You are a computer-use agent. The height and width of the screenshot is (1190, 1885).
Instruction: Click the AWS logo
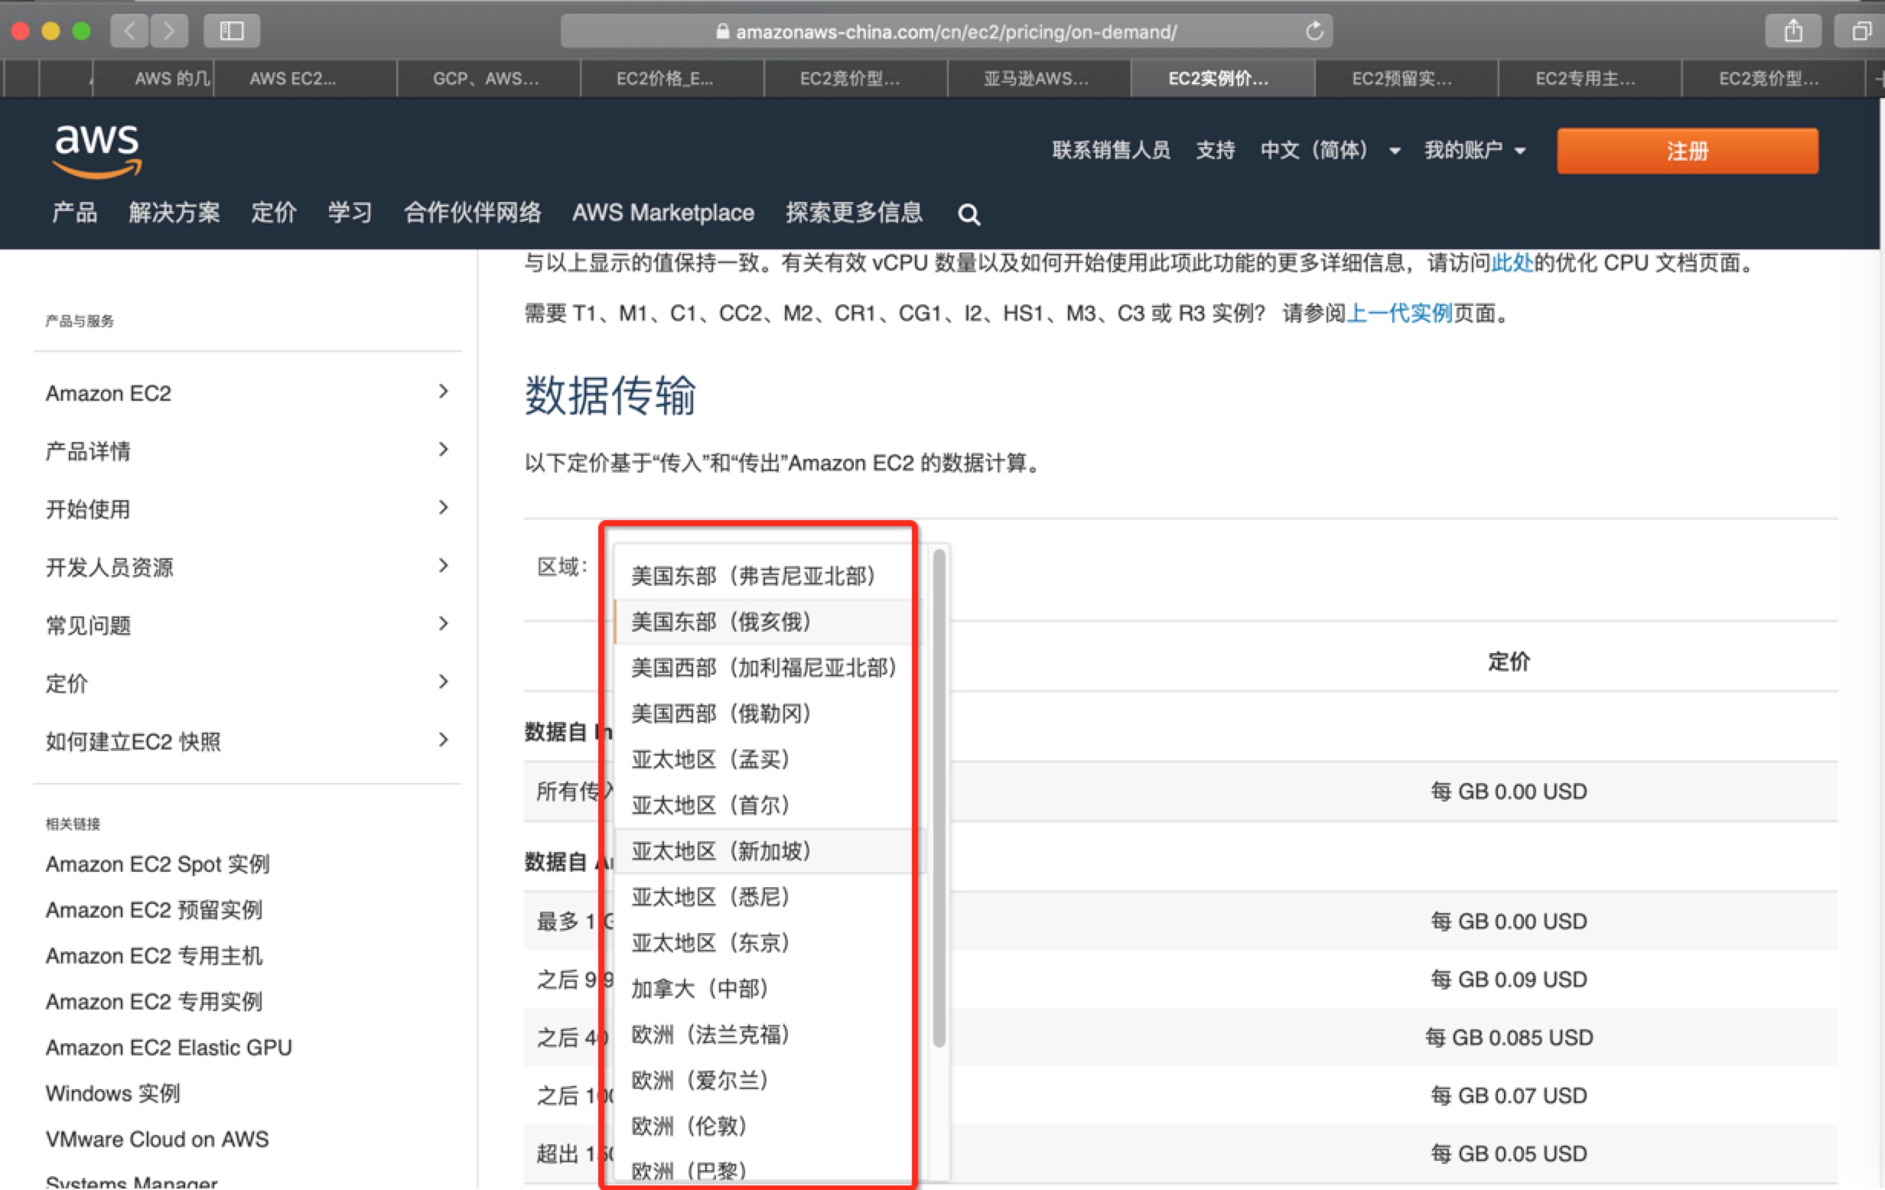click(x=97, y=150)
